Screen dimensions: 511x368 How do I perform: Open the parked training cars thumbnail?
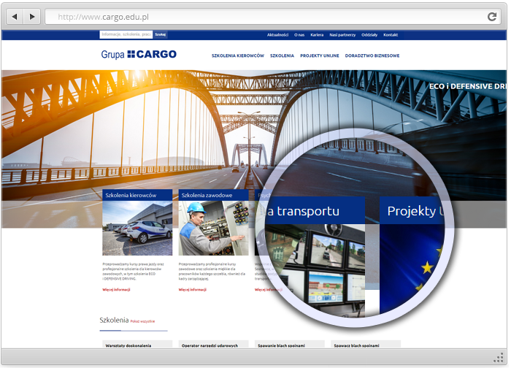137,228
